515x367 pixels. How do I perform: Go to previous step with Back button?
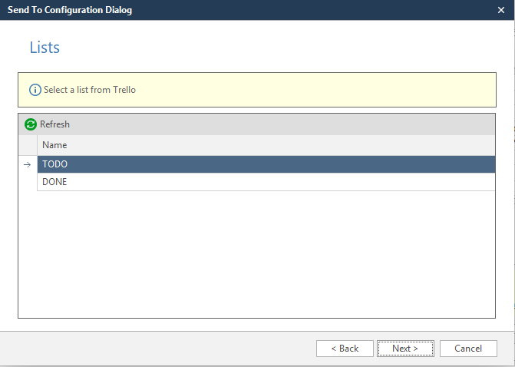pos(345,349)
